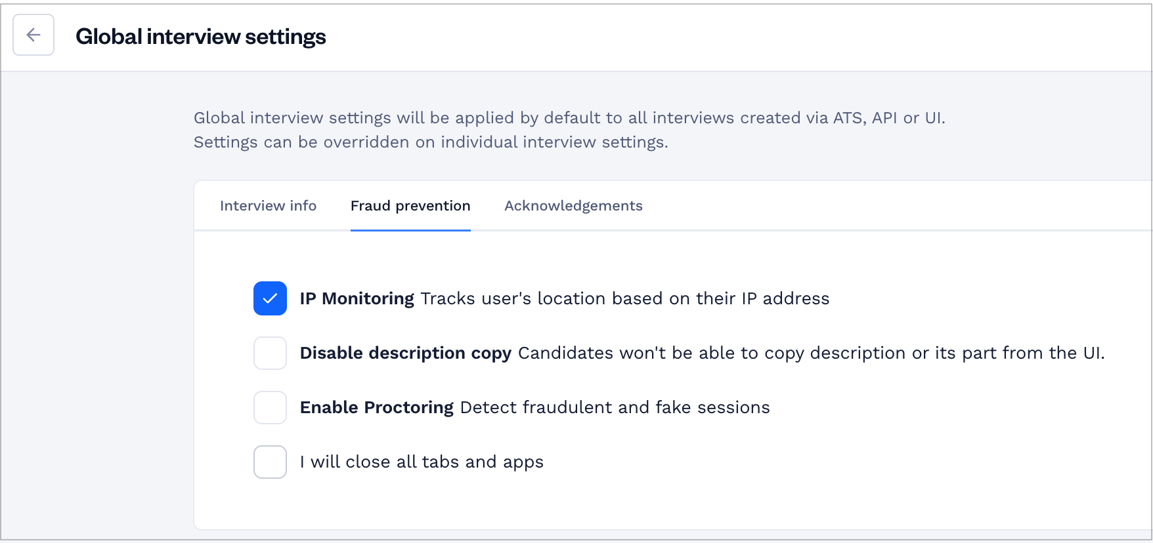Click the bold Enable Proctoring label
This screenshot has width=1153, height=543.
[376, 407]
